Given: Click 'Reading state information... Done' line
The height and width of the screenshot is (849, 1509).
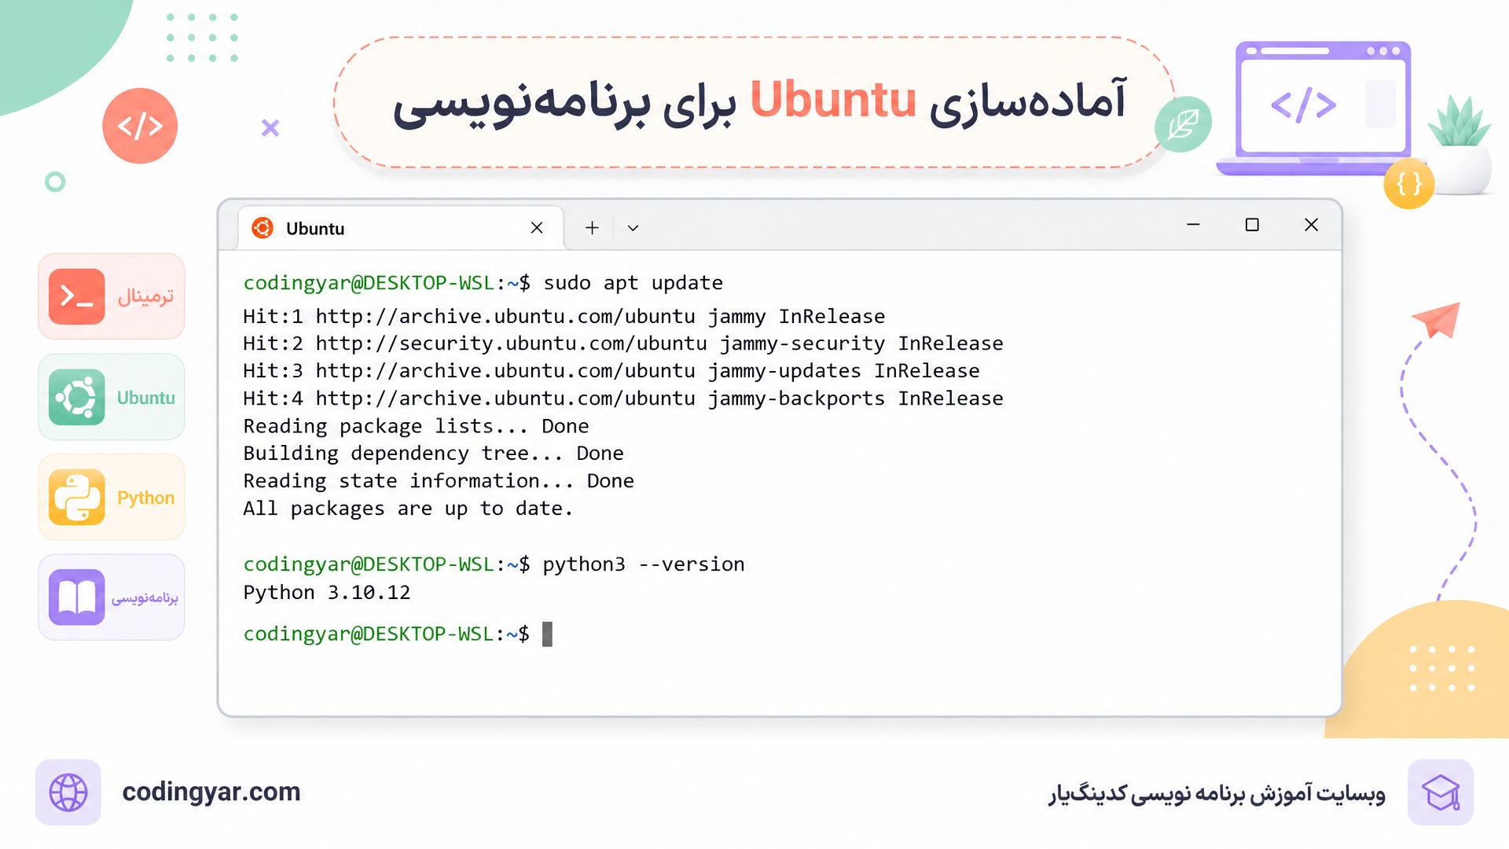Looking at the screenshot, I should tap(439, 481).
